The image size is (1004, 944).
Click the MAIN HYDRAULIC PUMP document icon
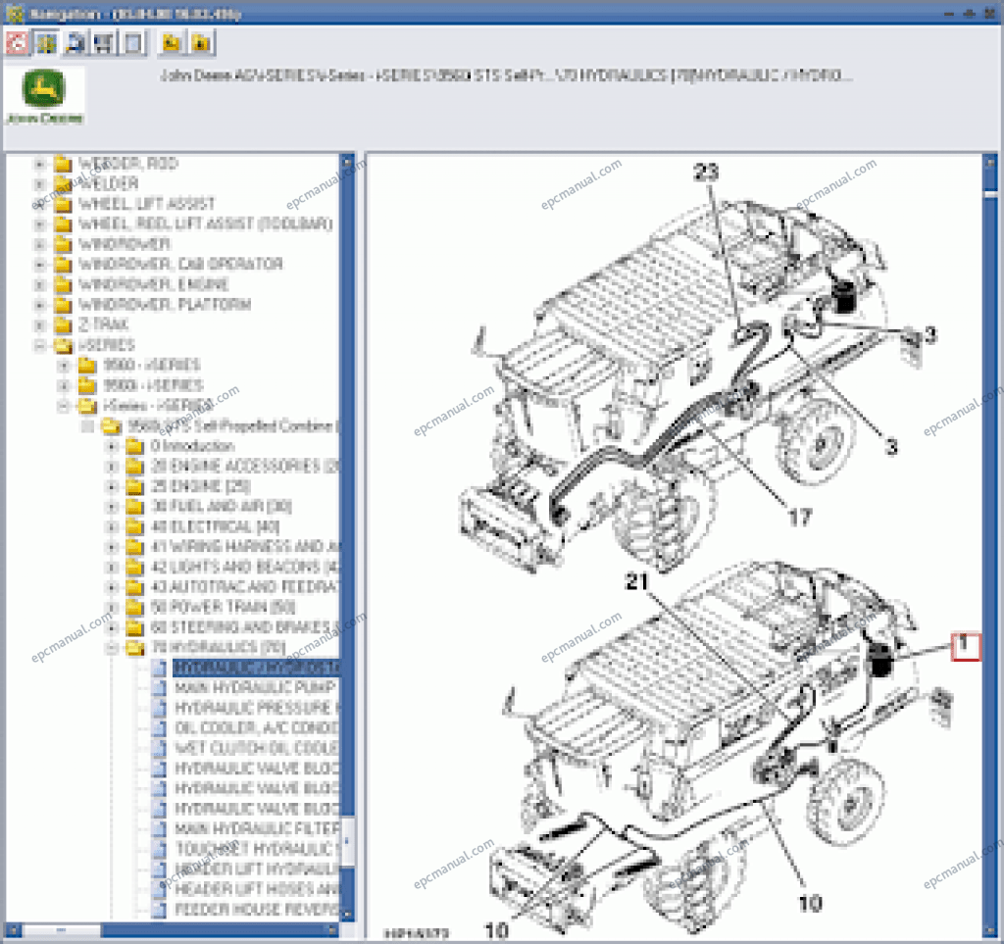point(159,687)
